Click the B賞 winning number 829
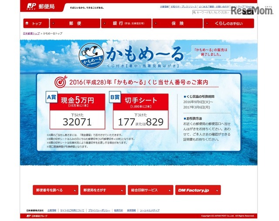The height and width of the screenshot is (221, 279). click(155, 122)
